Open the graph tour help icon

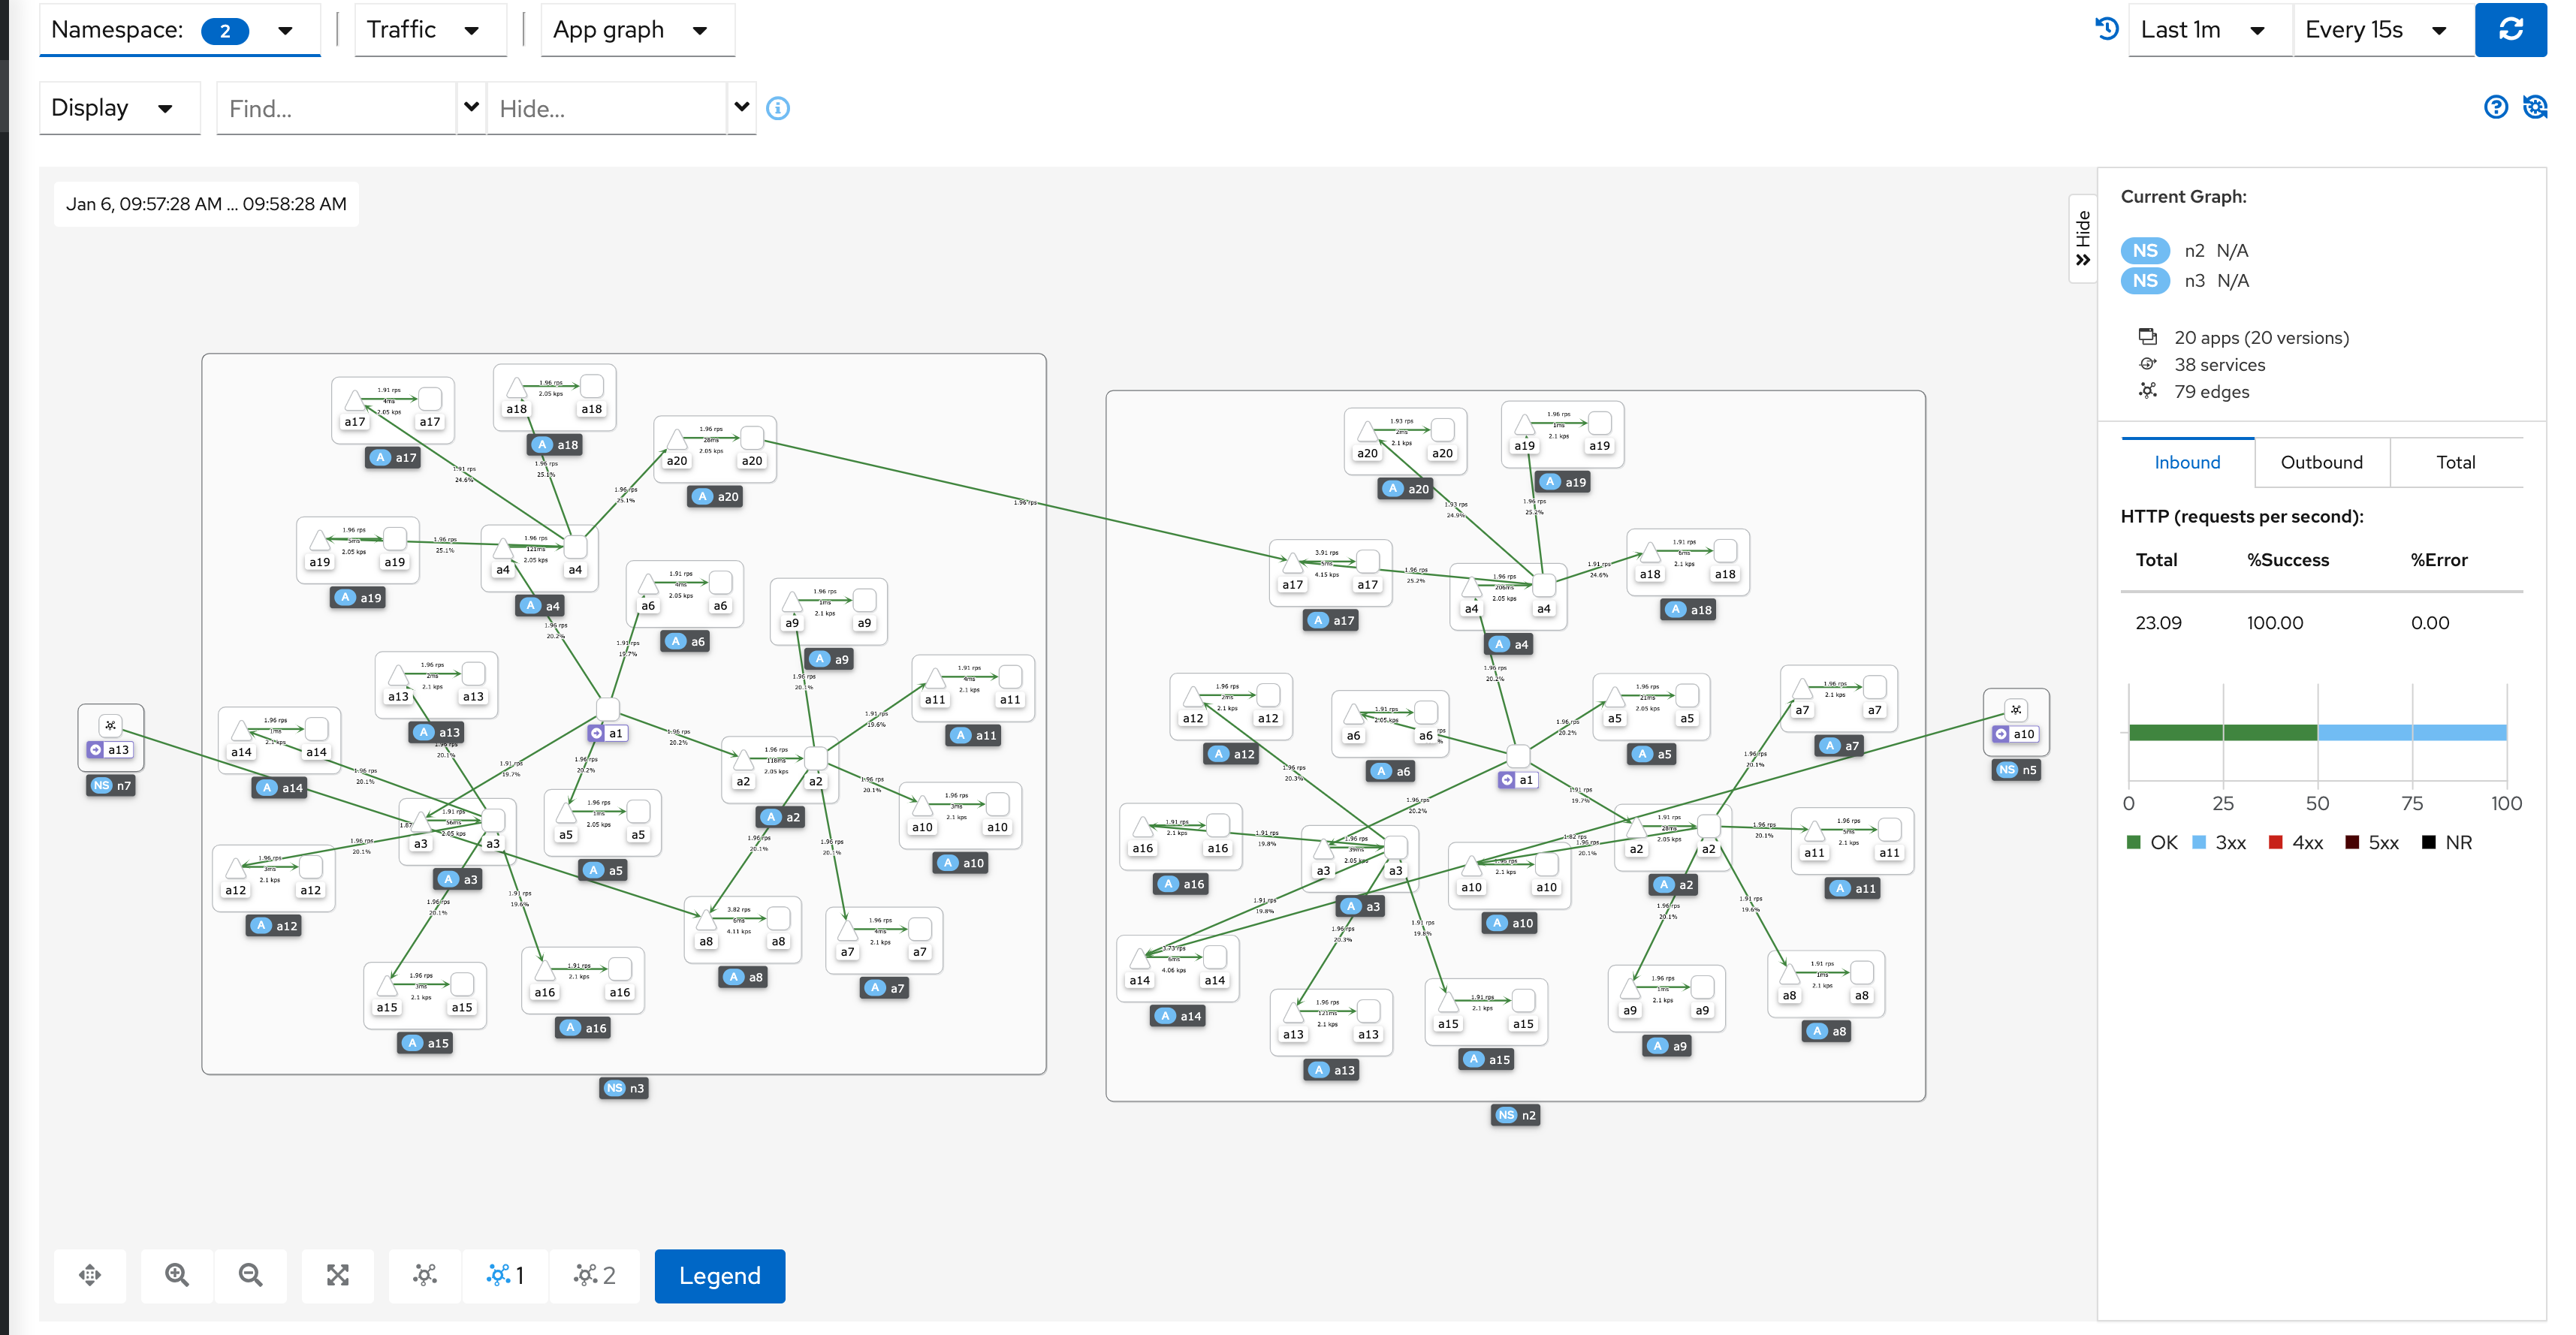2496,107
